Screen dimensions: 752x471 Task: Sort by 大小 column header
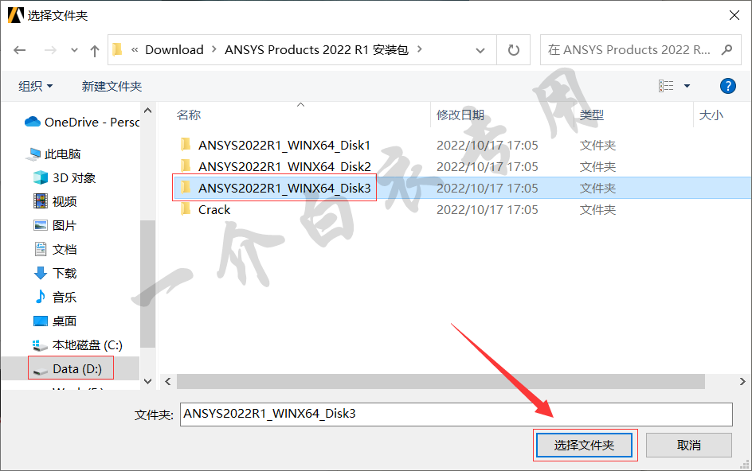[711, 115]
